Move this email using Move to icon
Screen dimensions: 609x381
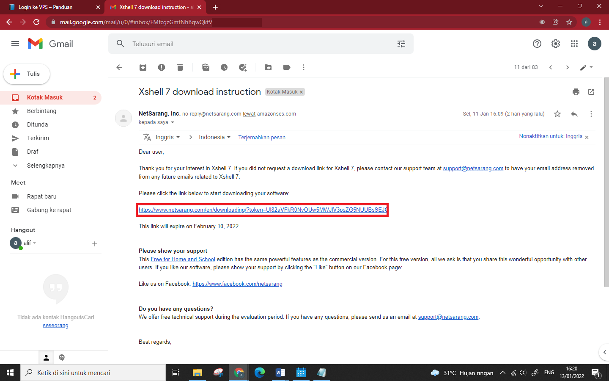[x=268, y=67]
